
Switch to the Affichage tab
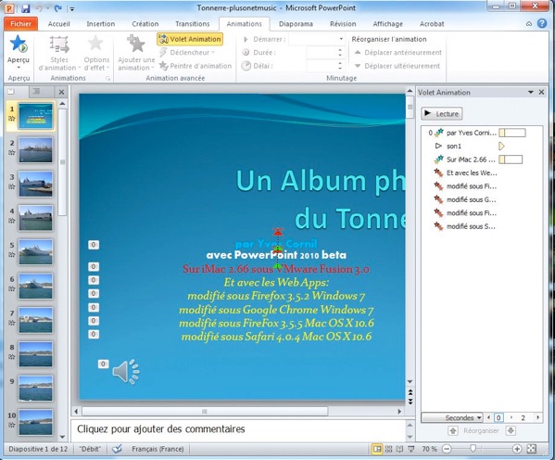(x=387, y=24)
